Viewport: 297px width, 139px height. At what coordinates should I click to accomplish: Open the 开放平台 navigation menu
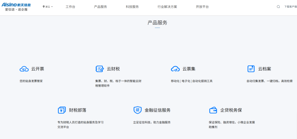[202, 7]
